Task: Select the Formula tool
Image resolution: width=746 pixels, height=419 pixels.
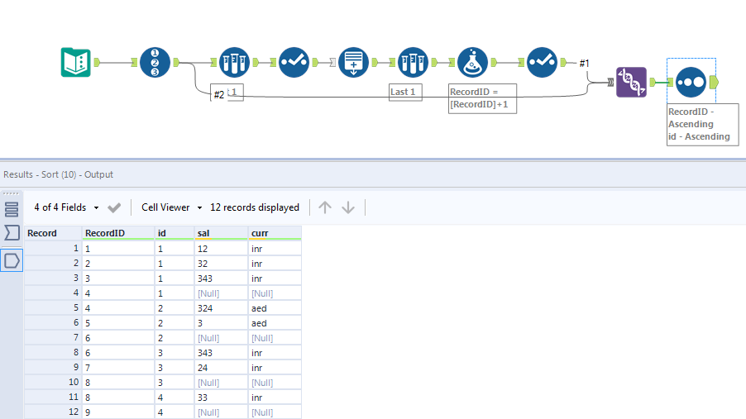Action: tap(472, 62)
